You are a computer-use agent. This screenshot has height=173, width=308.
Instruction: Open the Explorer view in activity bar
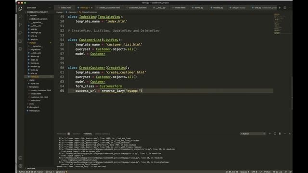point(20,9)
